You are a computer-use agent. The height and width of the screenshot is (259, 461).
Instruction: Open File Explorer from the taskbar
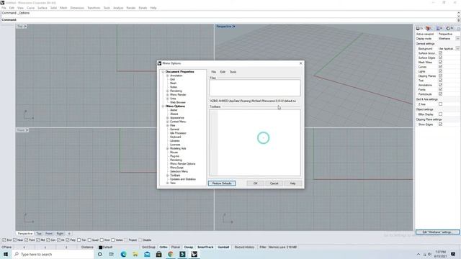click(x=135, y=254)
